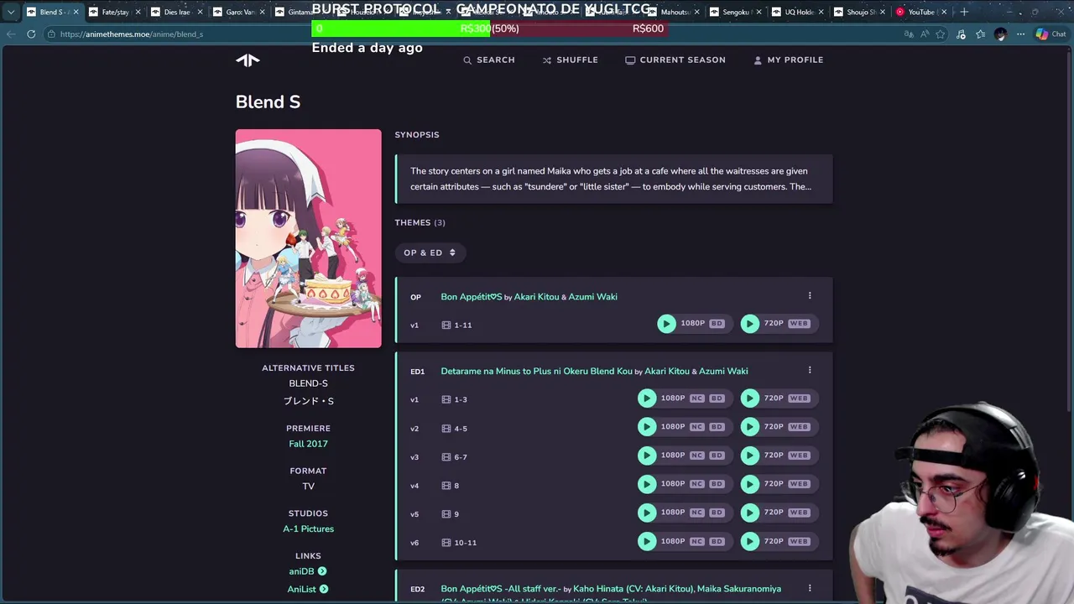This screenshot has width=1074, height=604.
Task: Close the Blend S tab
Action: click(x=76, y=12)
